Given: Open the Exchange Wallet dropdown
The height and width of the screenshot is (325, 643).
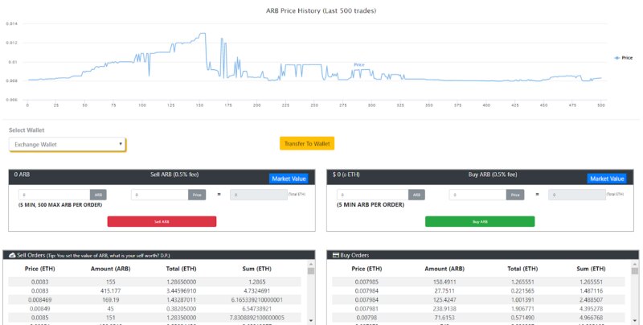Looking at the screenshot, I should [x=68, y=144].
